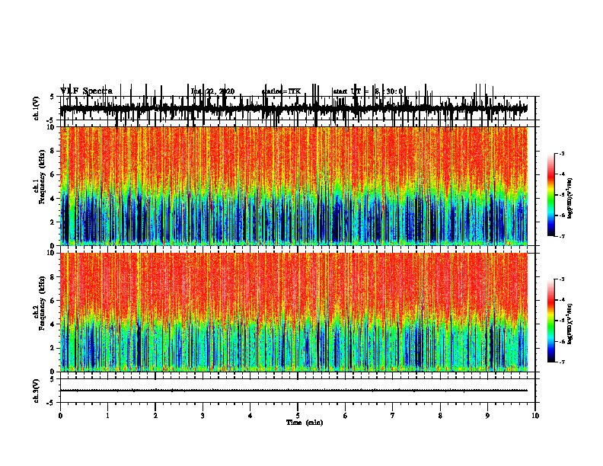Click the '-3' label on ch.2 colorbar
This screenshot has height=466, width=603.
pos(561,279)
